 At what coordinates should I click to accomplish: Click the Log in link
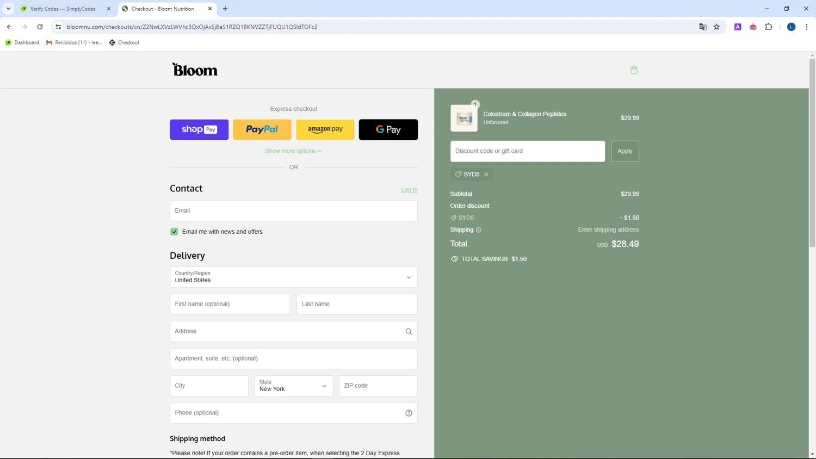pyautogui.click(x=409, y=190)
